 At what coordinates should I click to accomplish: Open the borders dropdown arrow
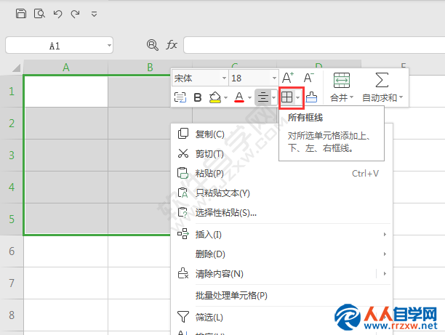tap(297, 97)
